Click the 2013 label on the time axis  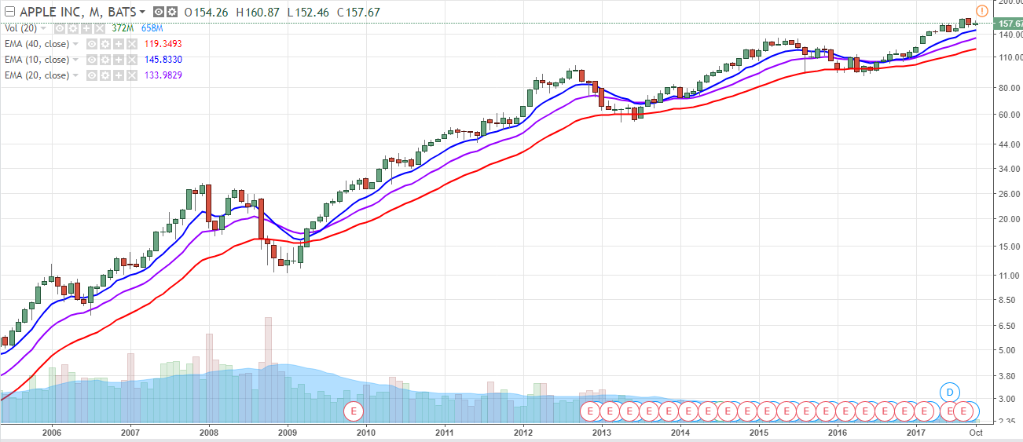pyautogui.click(x=601, y=433)
